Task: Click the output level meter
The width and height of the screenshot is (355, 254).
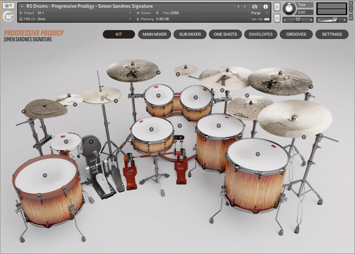Action: tap(332, 9)
